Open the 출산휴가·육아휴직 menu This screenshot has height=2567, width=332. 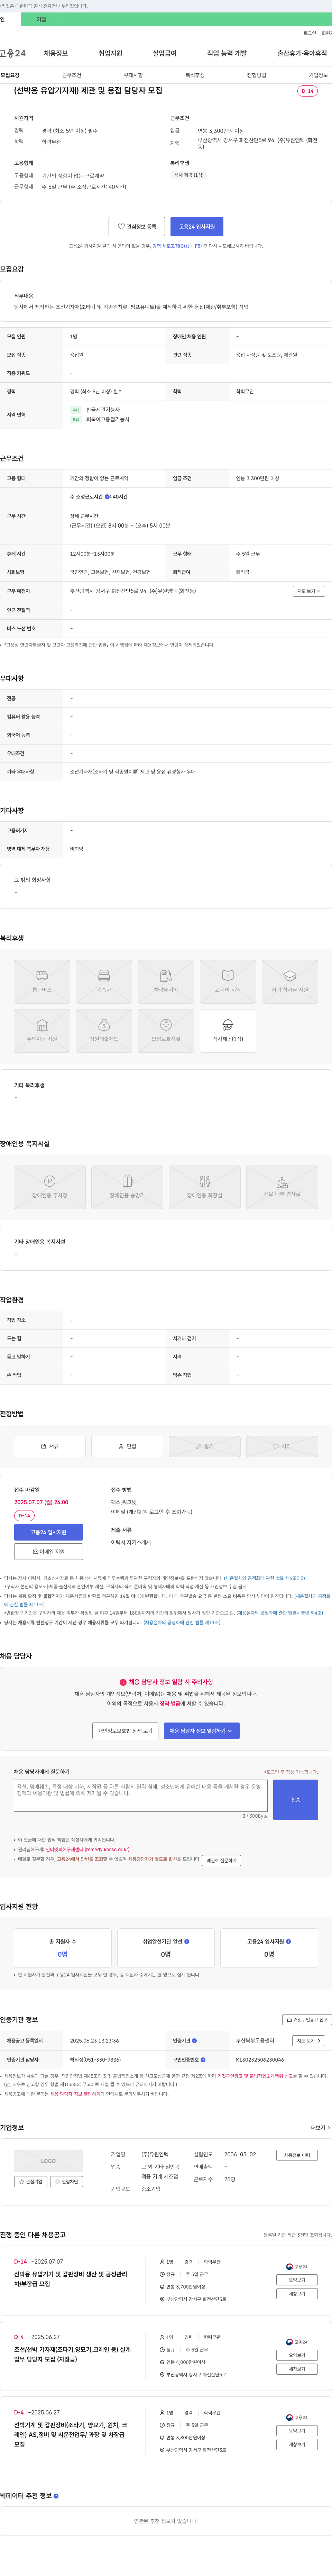click(302, 53)
